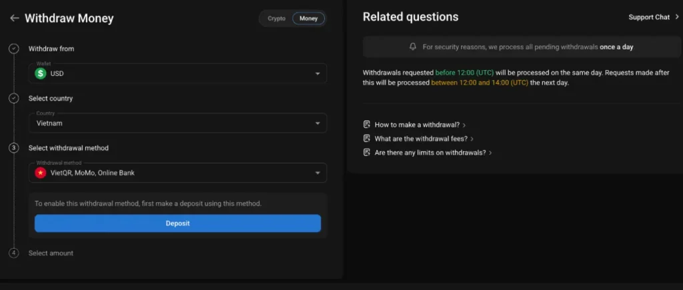Viewport: 683px width, 290px height.
Task: Click the blue Deposit button
Action: click(x=177, y=223)
